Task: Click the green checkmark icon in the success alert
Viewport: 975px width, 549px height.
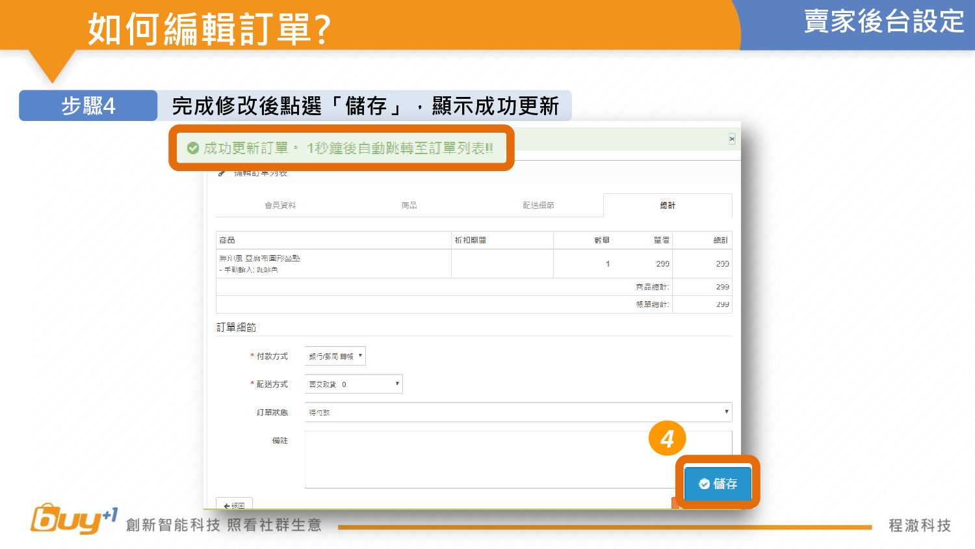Action: (193, 148)
